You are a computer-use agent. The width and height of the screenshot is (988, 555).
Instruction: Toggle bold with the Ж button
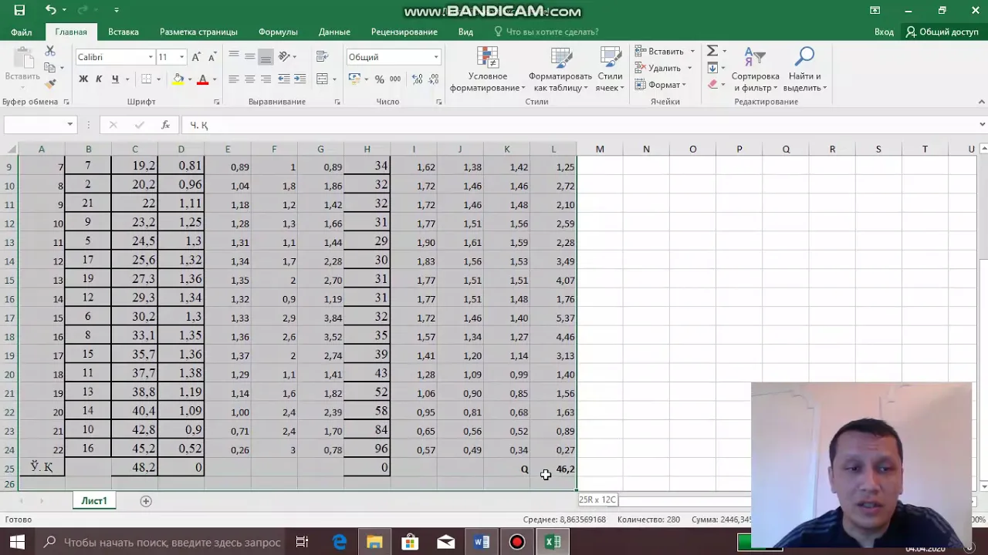pyautogui.click(x=83, y=79)
